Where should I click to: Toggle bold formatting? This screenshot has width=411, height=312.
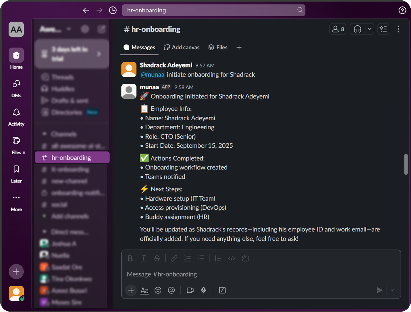click(x=130, y=259)
